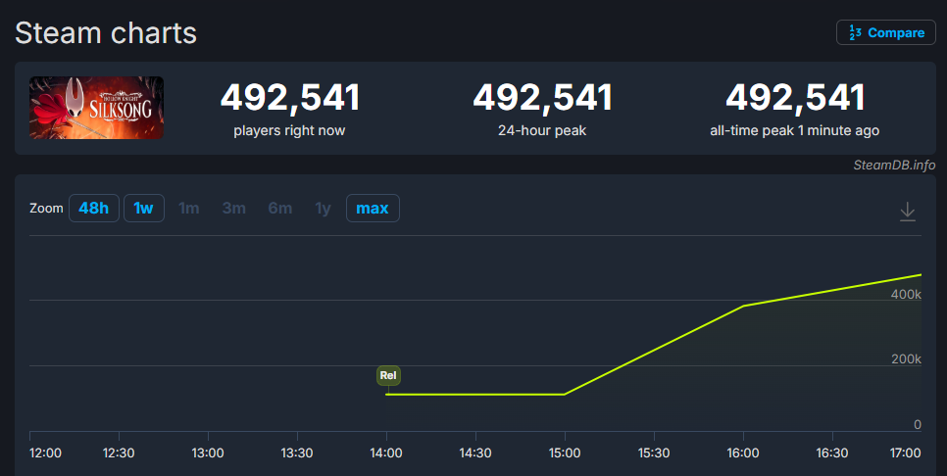
Task: Select the 3m zoom range
Action: (233, 209)
